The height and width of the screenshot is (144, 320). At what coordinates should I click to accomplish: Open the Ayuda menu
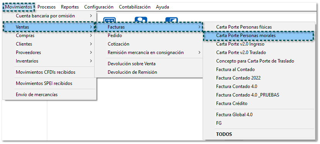coord(163,7)
